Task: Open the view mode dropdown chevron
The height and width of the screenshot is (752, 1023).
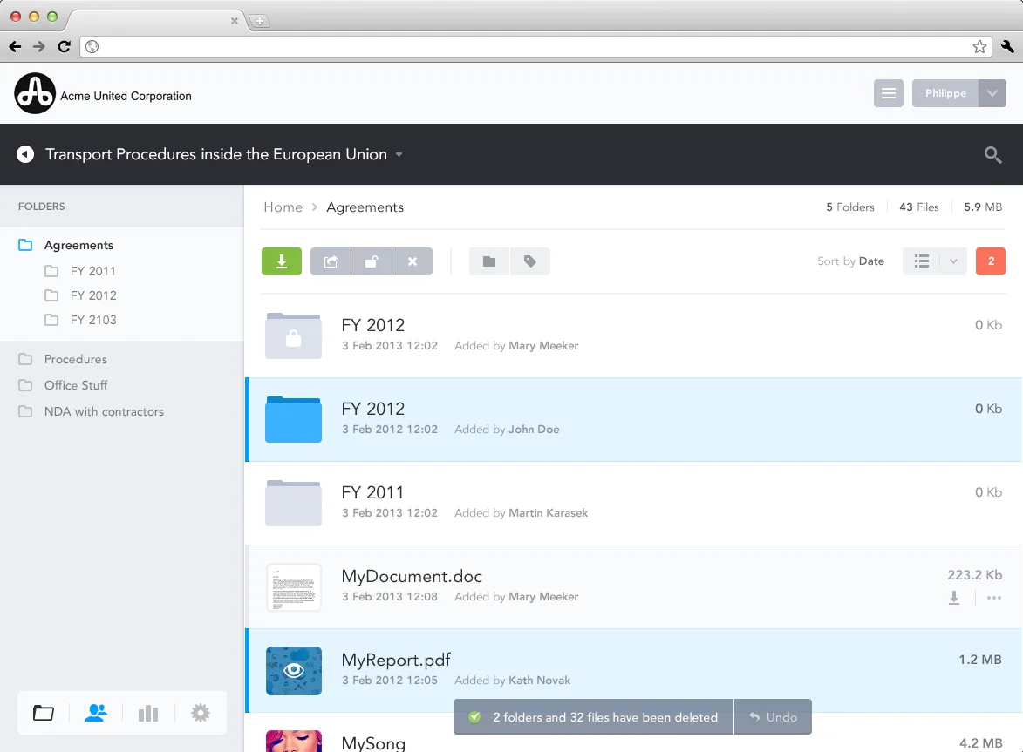Action: 953,261
